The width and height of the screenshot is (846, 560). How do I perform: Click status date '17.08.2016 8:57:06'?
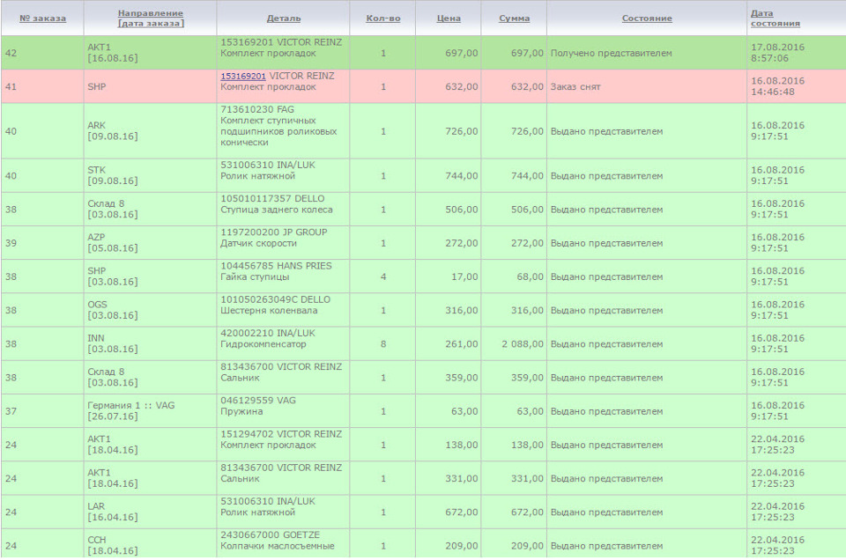pos(777,53)
